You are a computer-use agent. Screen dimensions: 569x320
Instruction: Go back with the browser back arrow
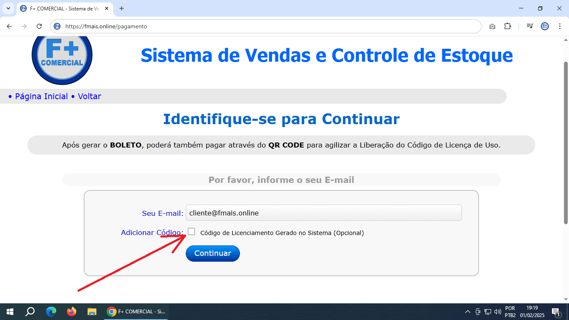click(x=9, y=26)
